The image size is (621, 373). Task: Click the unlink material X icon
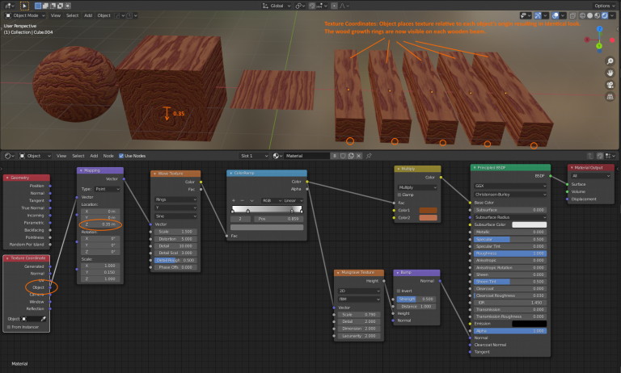pyautogui.click(x=359, y=155)
